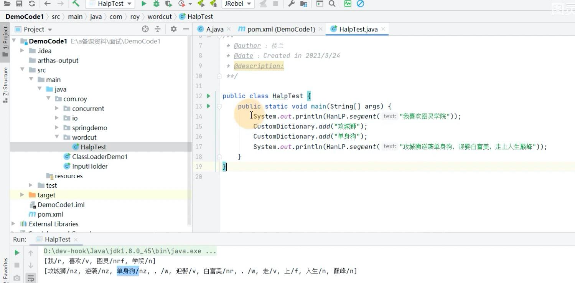
Task: Click Stop square in Run panel
Action: [x=17, y=265]
